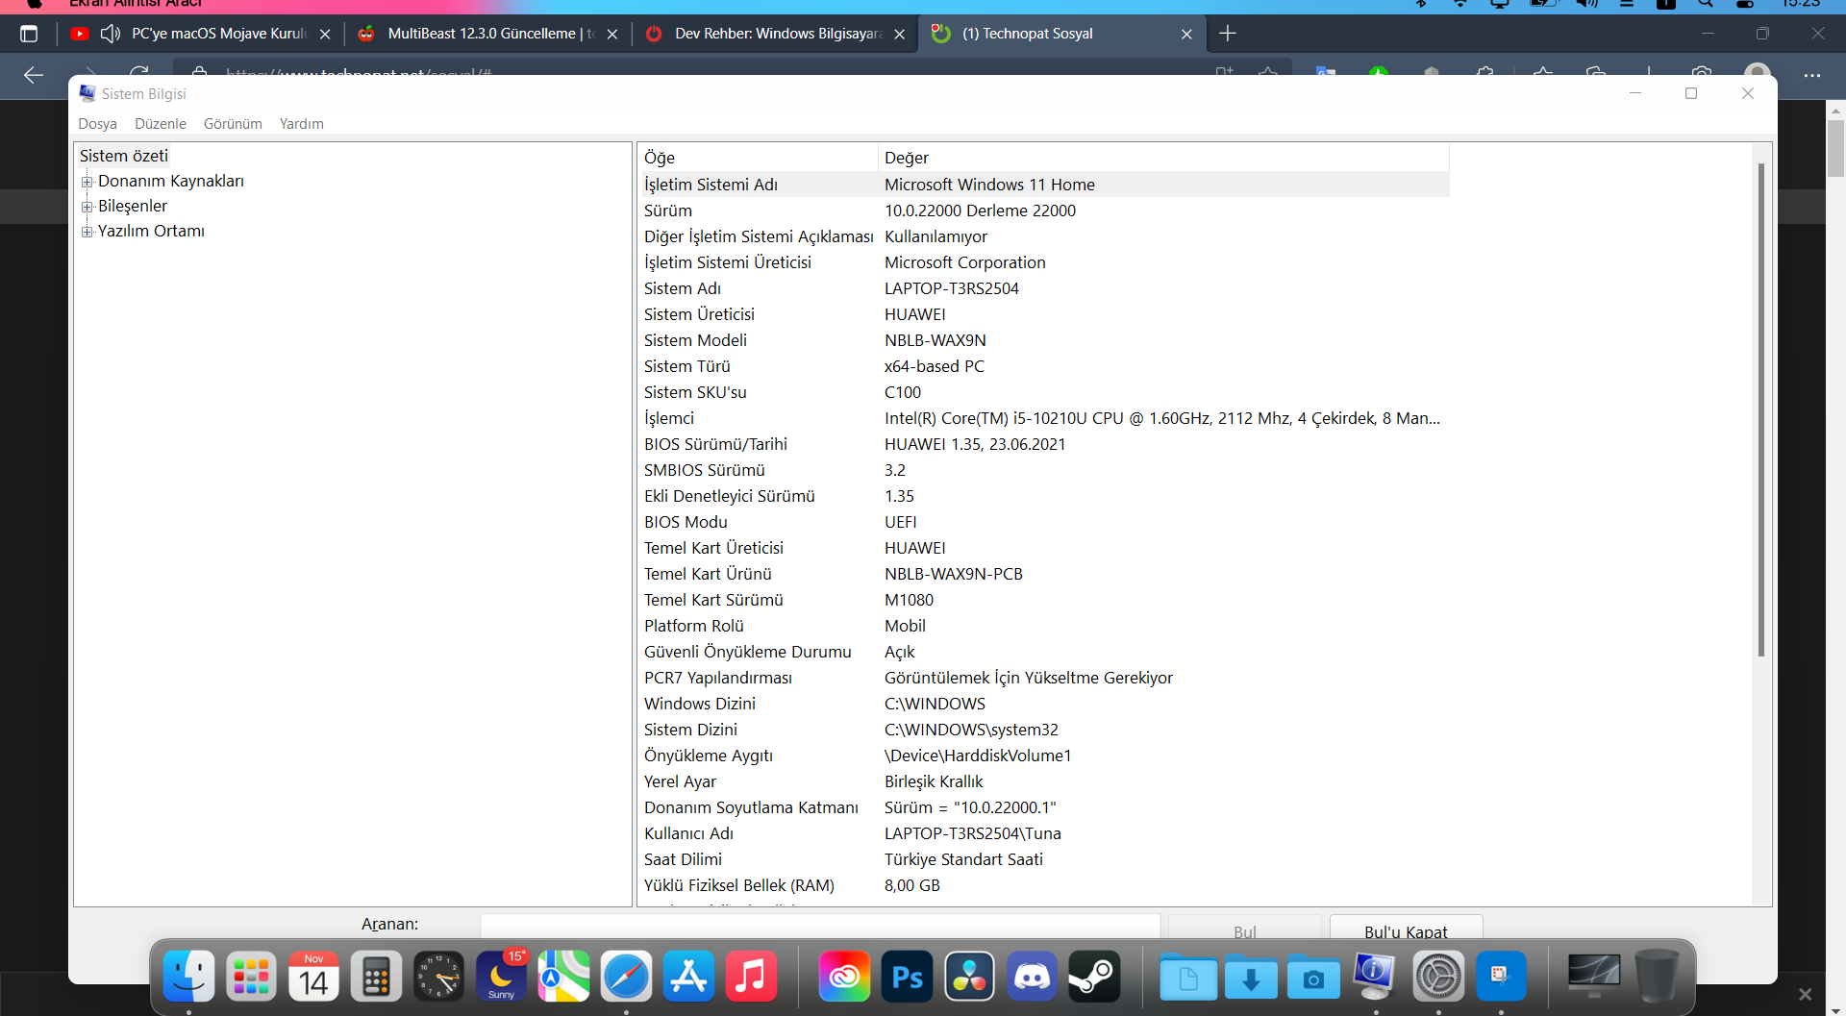1846x1016 pixels.
Task: Click the browser tab actions icon
Action: click(x=29, y=34)
